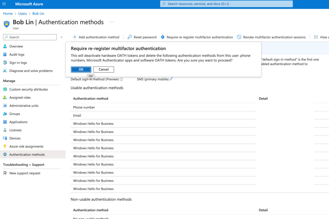Open the Azure portal hamburger menu
This screenshot has height=219, width=329.
pos(4,4)
